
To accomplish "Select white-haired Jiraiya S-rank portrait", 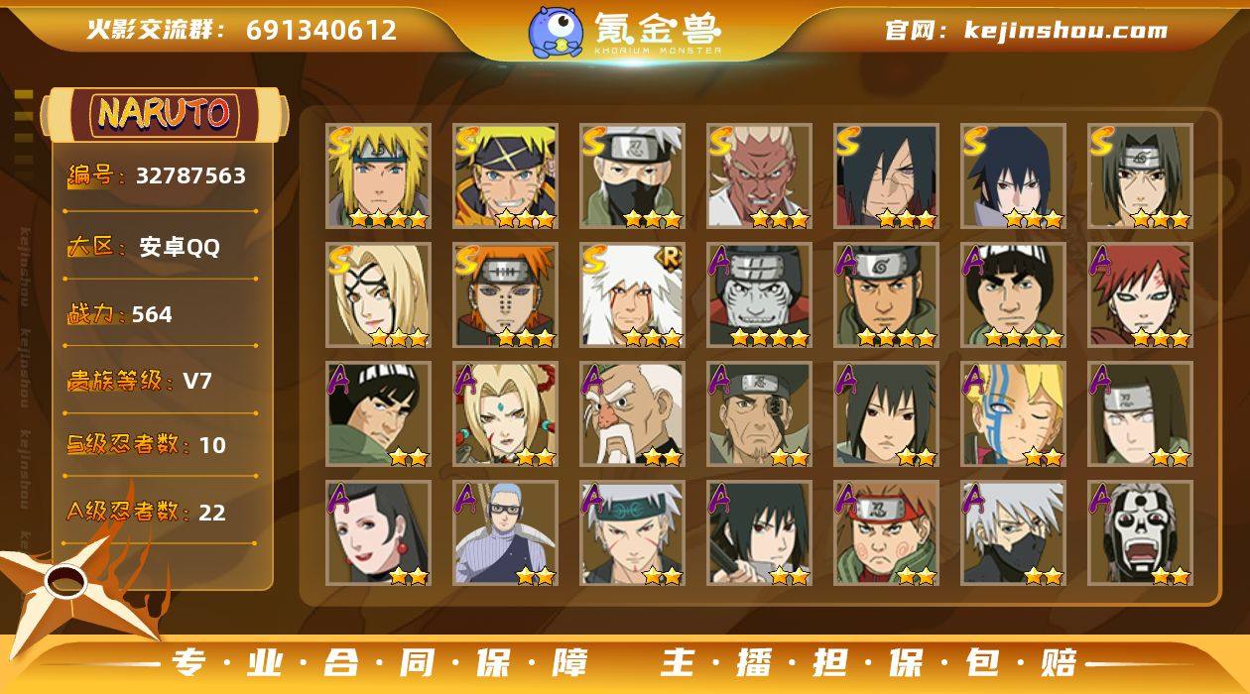I will point(632,295).
